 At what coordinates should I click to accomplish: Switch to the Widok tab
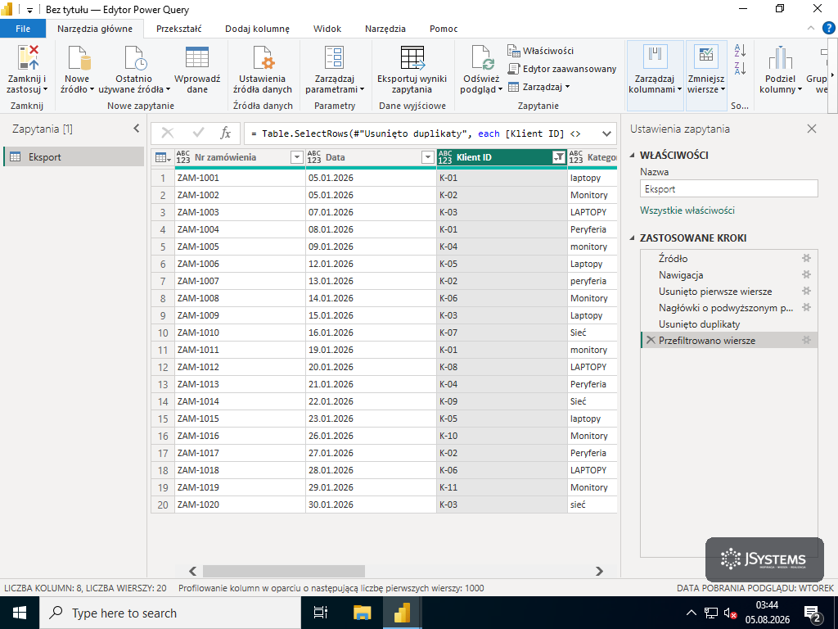point(327,29)
